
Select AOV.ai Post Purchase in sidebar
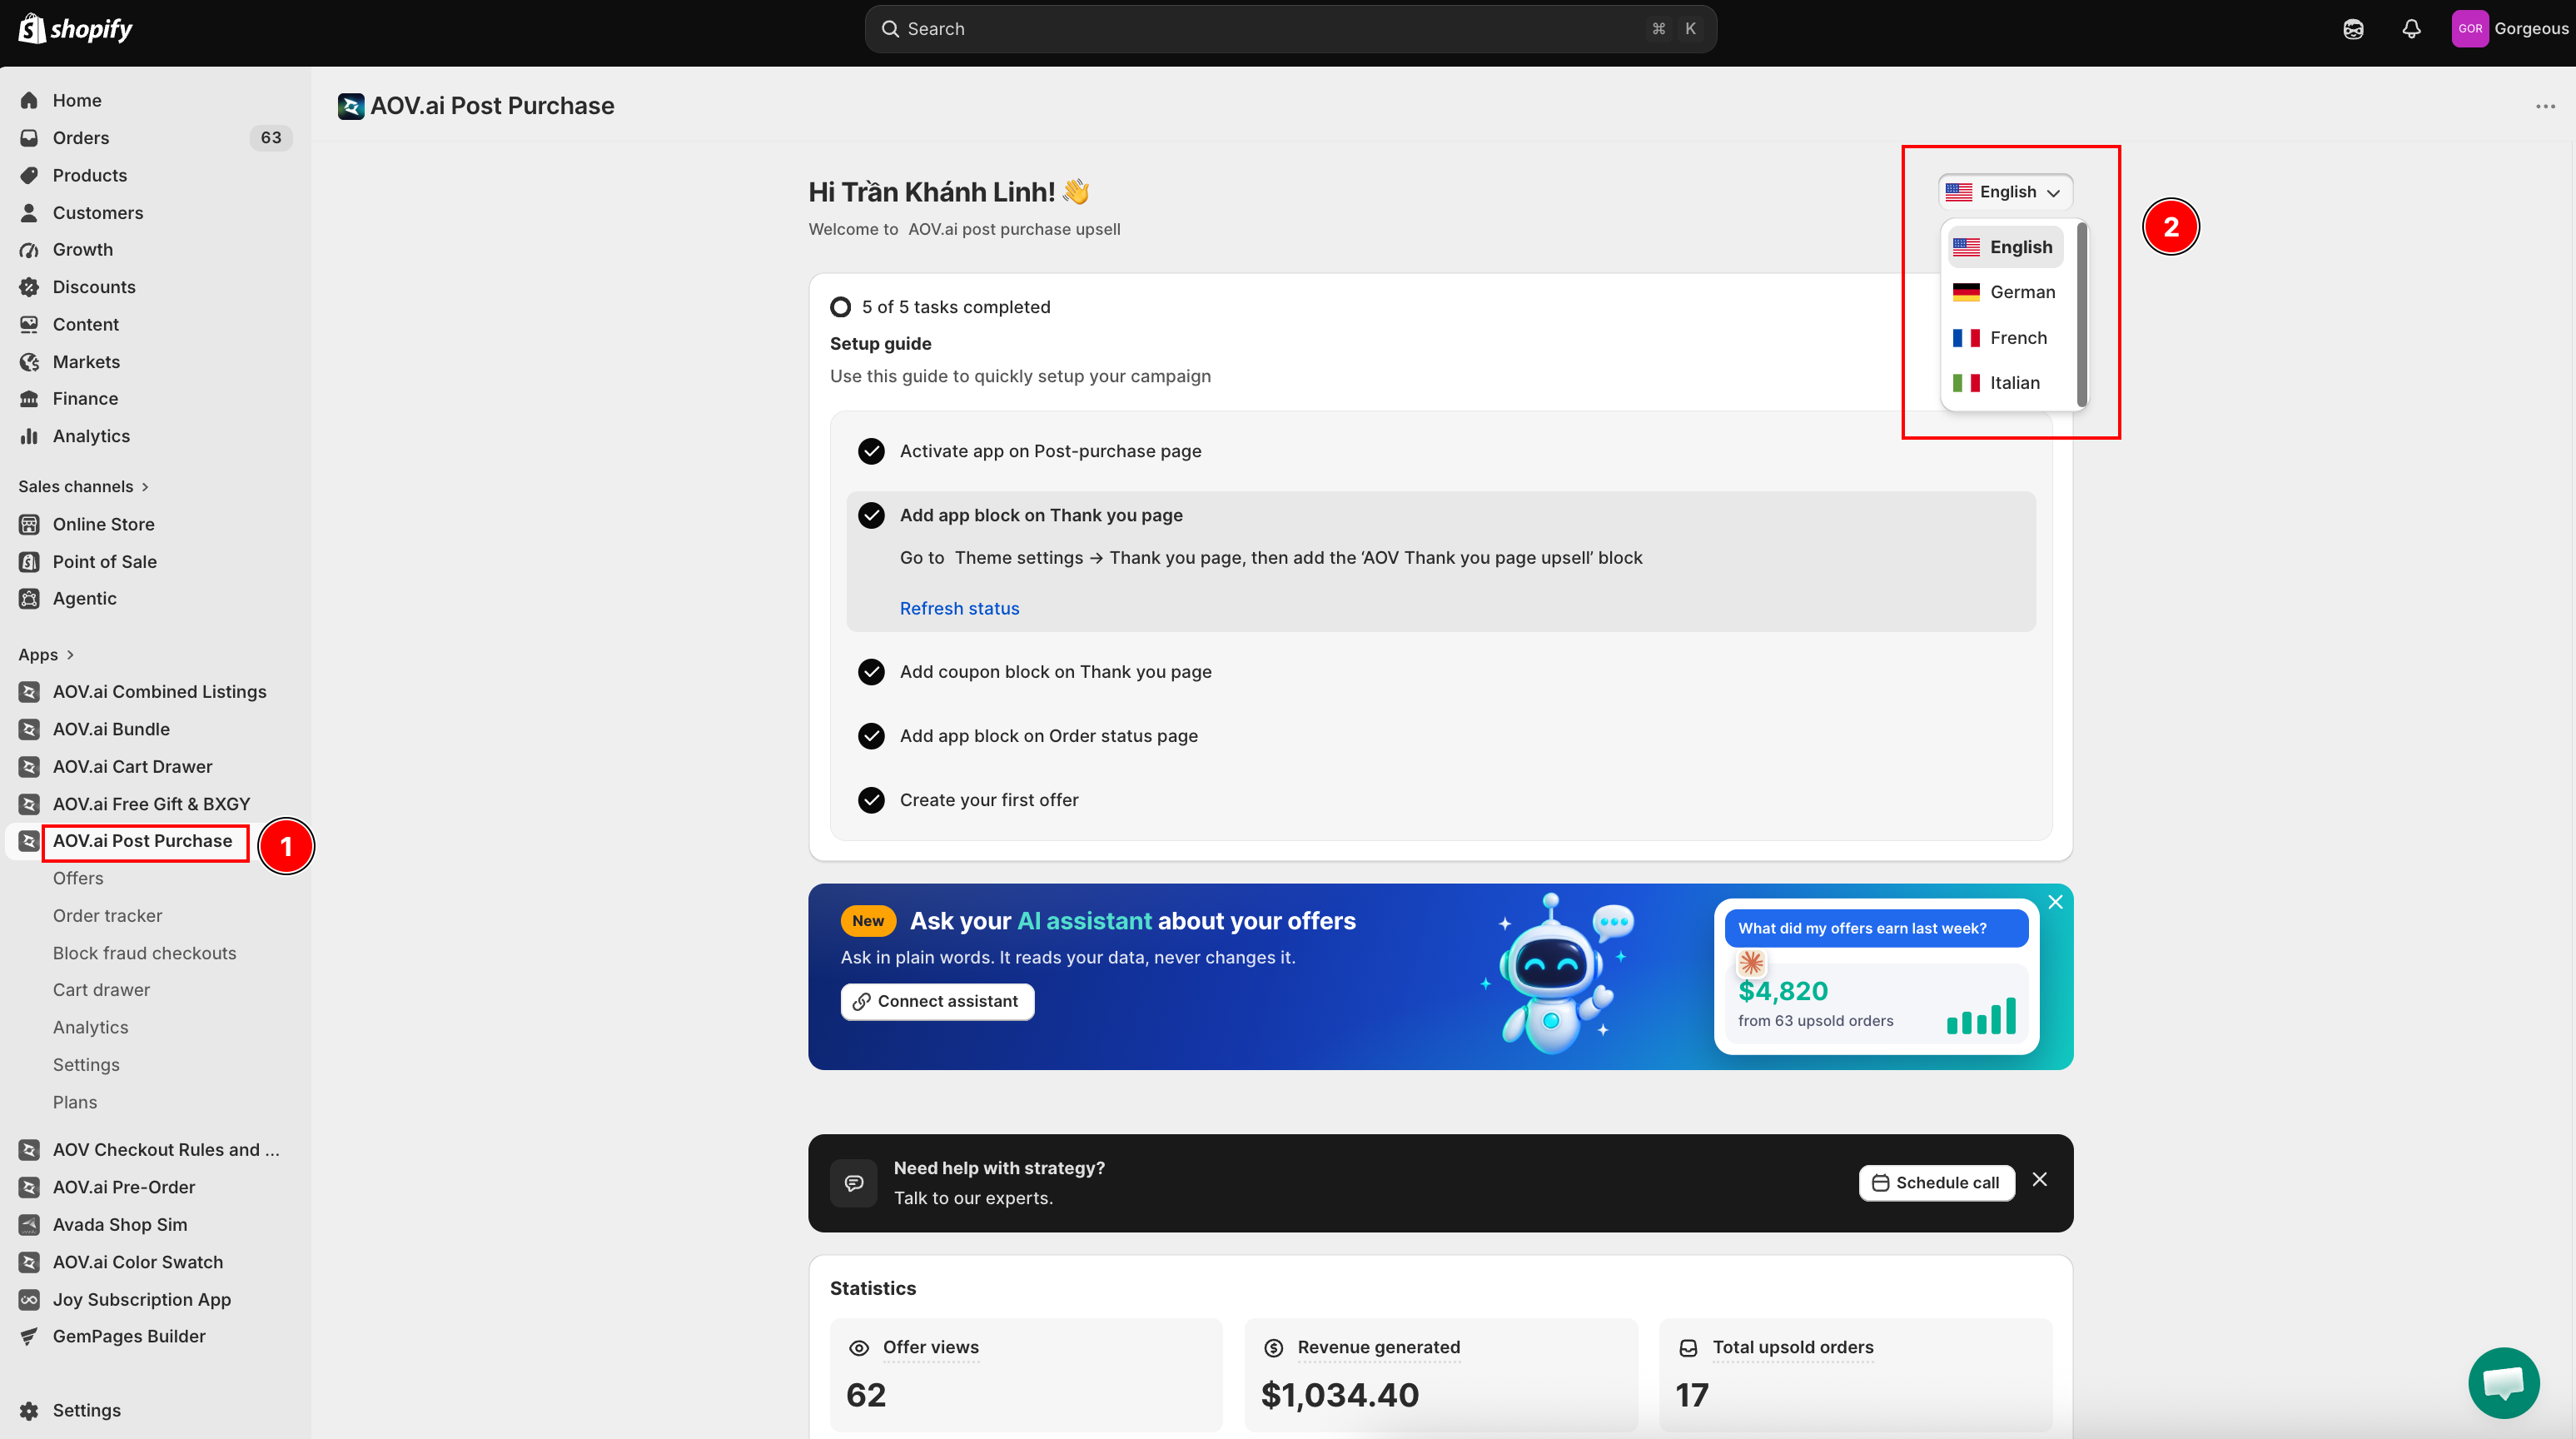(142, 841)
